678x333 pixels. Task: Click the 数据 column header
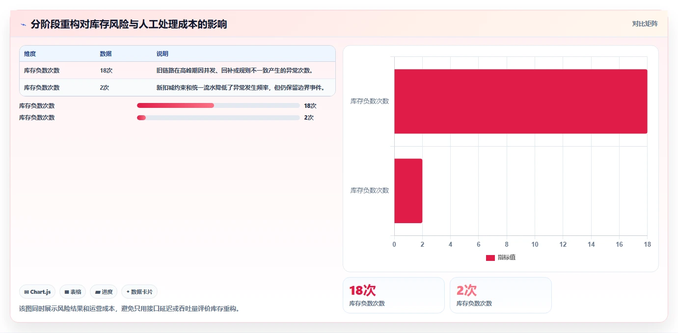click(x=106, y=54)
